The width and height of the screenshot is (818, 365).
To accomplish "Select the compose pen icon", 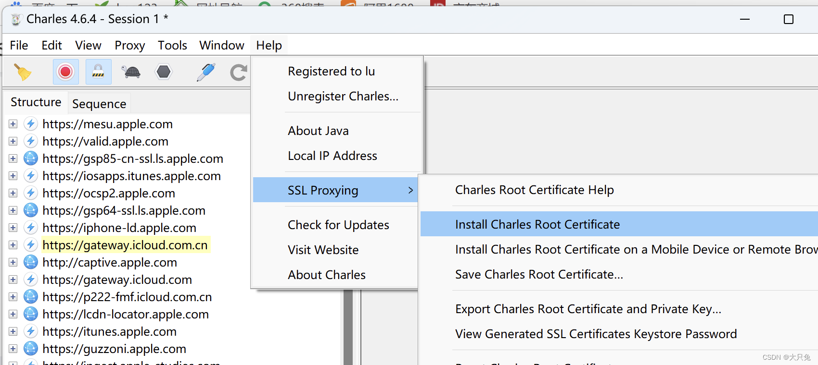I will click(x=206, y=72).
